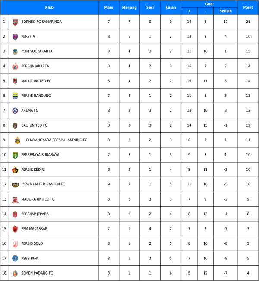Click the Malut United FC crest
The height and width of the screenshot is (281, 259).
(15, 81)
